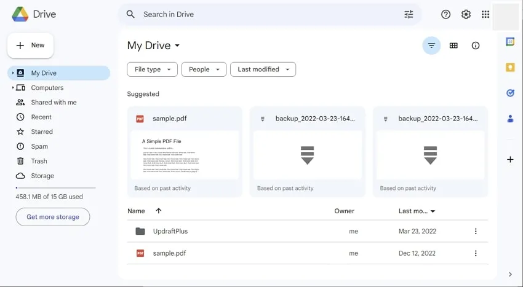The height and width of the screenshot is (287, 523).
Task: Open the Help question mark icon
Action: [446, 14]
